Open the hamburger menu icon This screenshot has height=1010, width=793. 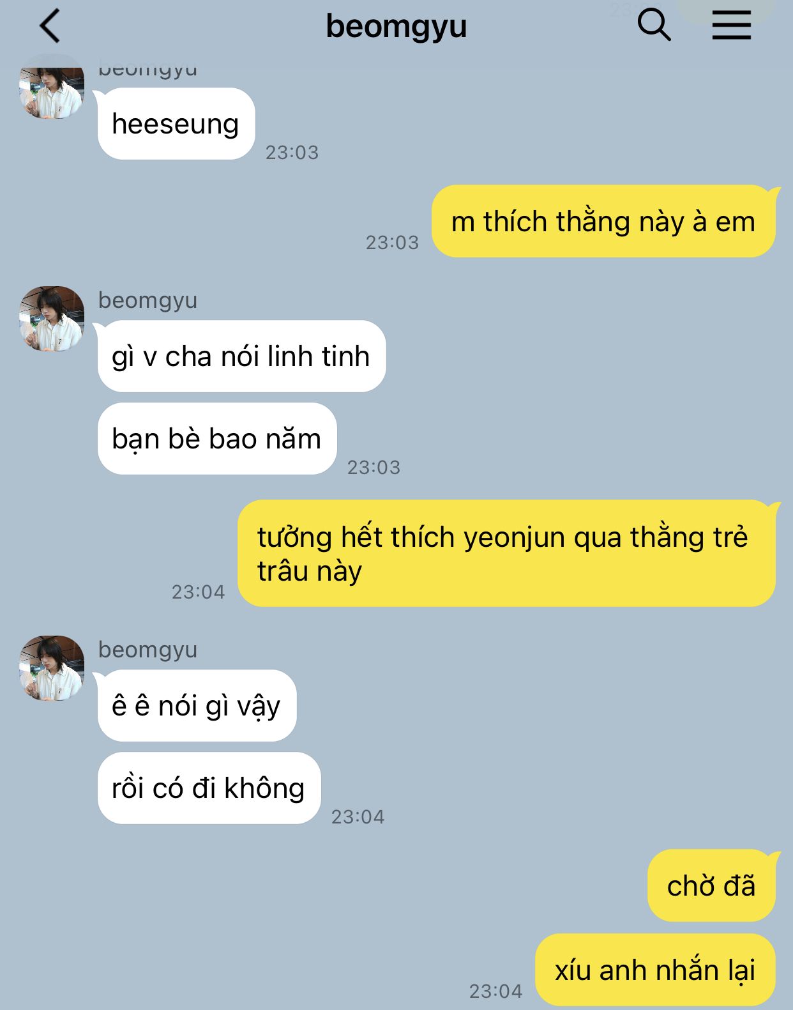tap(732, 26)
